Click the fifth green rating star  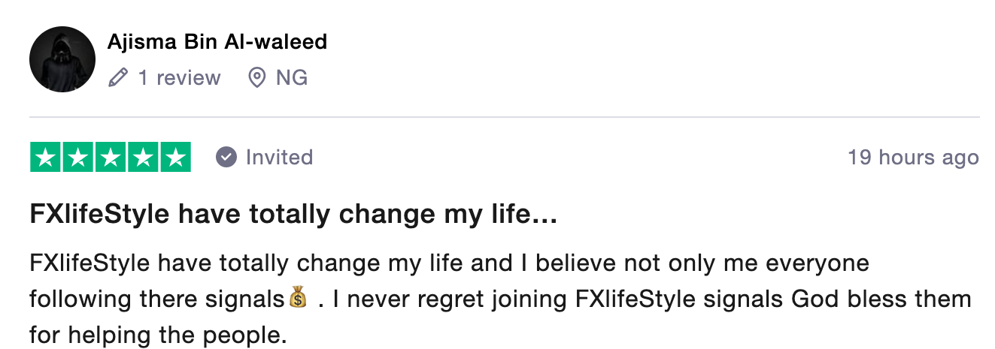click(175, 157)
